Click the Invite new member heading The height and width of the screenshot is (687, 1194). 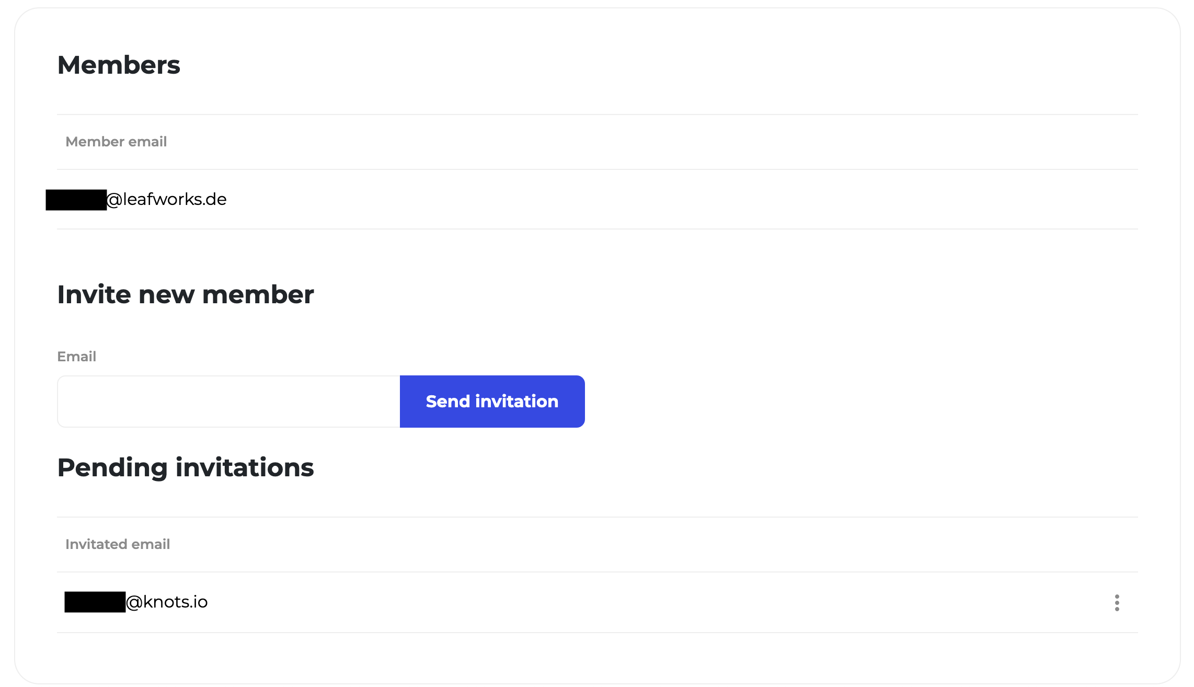click(x=186, y=294)
